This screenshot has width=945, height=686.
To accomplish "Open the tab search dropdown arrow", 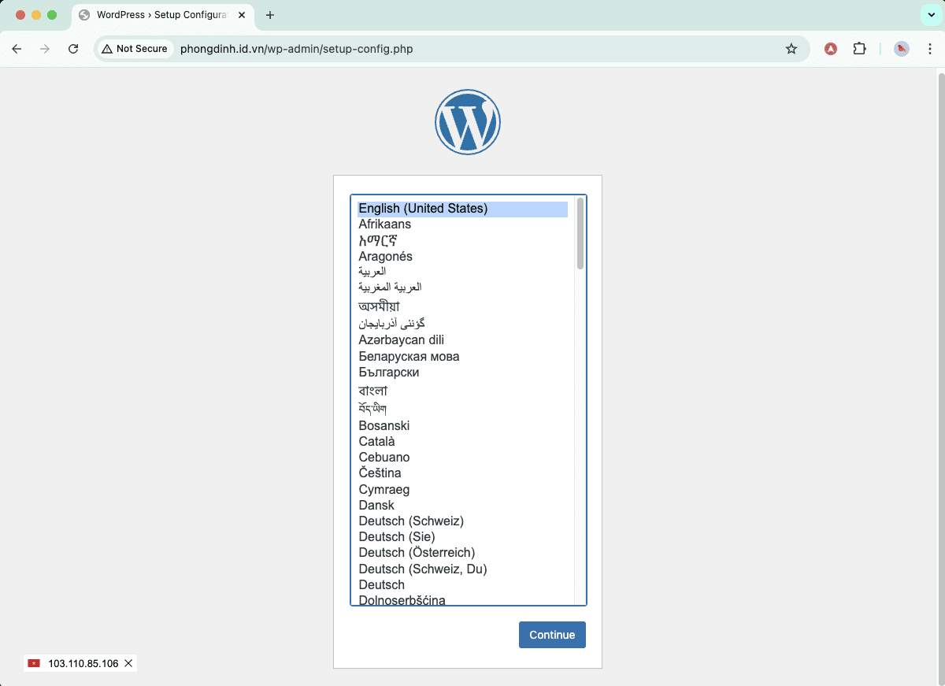I will click(931, 15).
